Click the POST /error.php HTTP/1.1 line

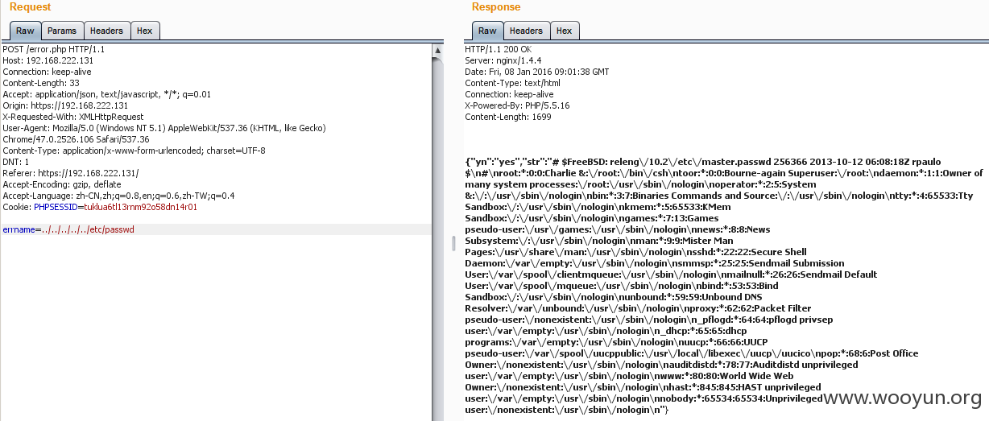pos(54,49)
